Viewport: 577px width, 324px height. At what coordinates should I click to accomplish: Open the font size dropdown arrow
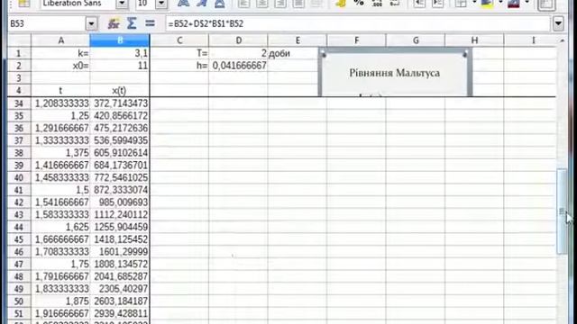pos(160,4)
